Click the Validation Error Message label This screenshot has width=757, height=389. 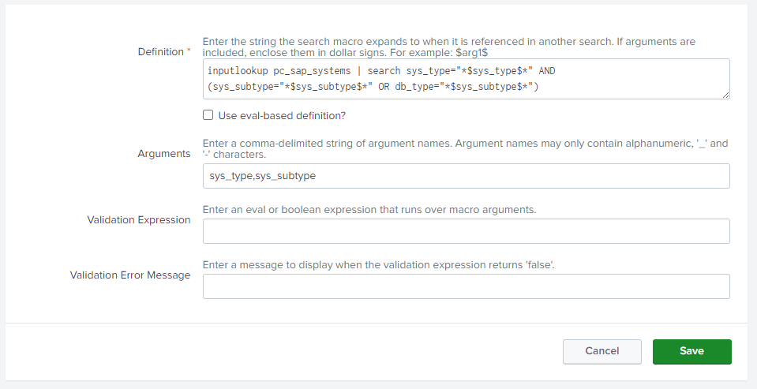[x=130, y=275]
